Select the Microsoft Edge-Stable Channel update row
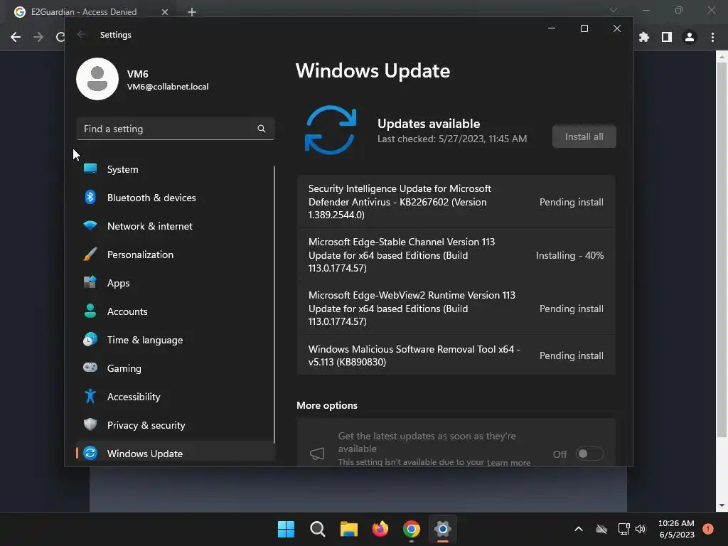 tap(456, 255)
